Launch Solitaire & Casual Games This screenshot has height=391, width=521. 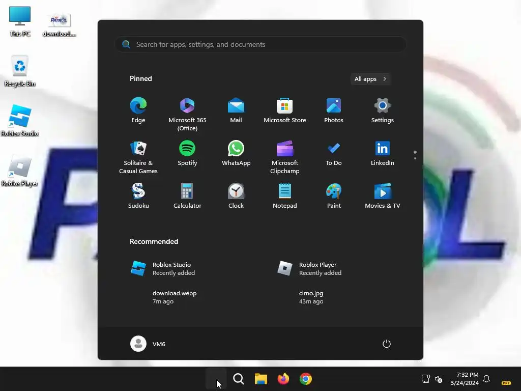138,157
